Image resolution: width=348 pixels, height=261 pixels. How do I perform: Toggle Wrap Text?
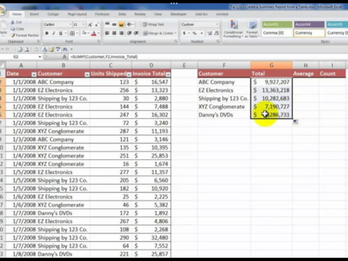point(153,24)
